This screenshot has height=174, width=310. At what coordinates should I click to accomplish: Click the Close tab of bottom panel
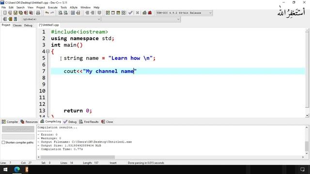(107, 122)
